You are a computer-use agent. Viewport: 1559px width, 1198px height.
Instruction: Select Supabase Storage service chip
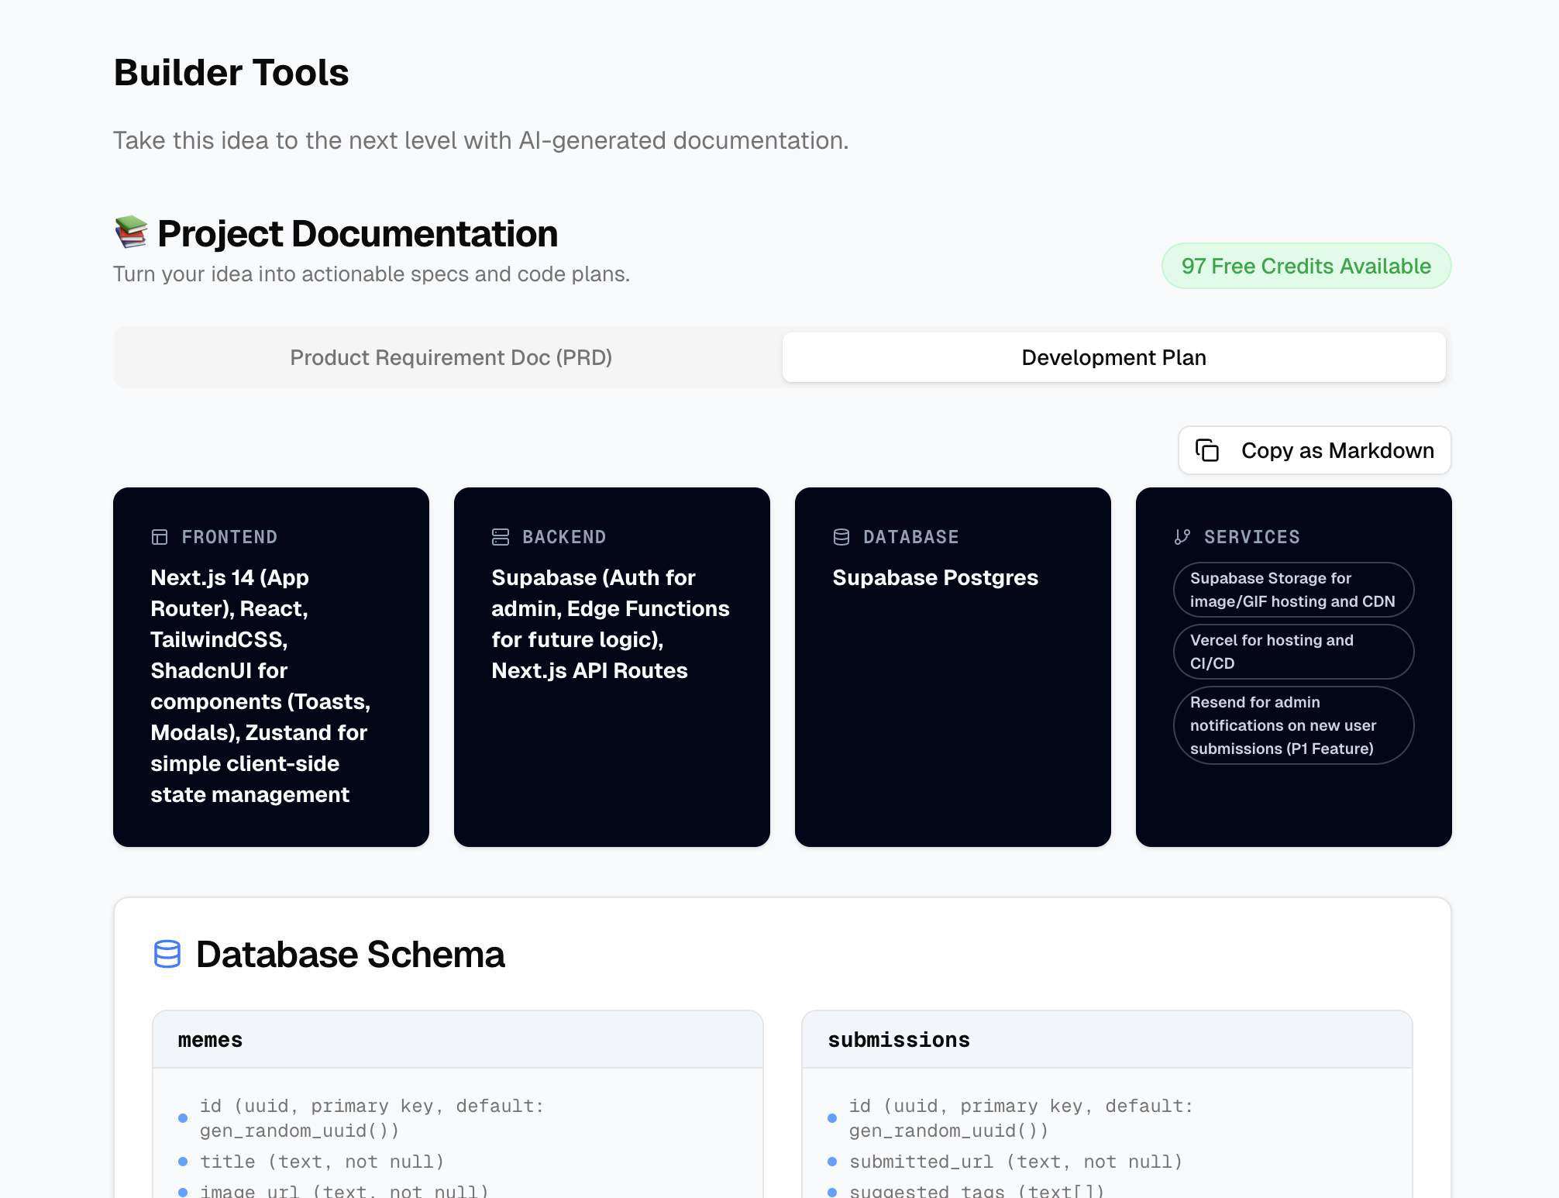(x=1293, y=590)
